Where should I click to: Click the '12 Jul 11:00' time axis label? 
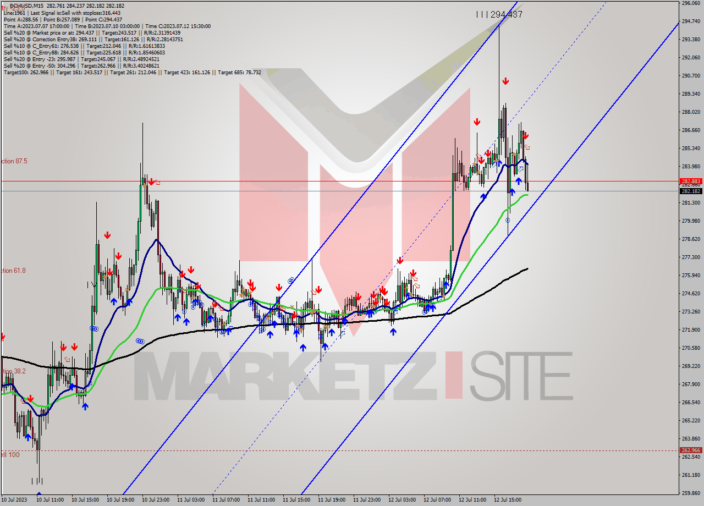click(472, 500)
